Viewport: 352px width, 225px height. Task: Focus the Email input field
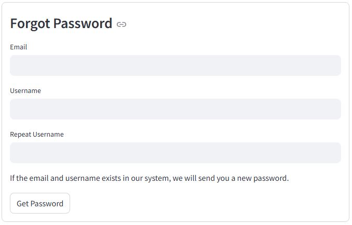pos(175,65)
